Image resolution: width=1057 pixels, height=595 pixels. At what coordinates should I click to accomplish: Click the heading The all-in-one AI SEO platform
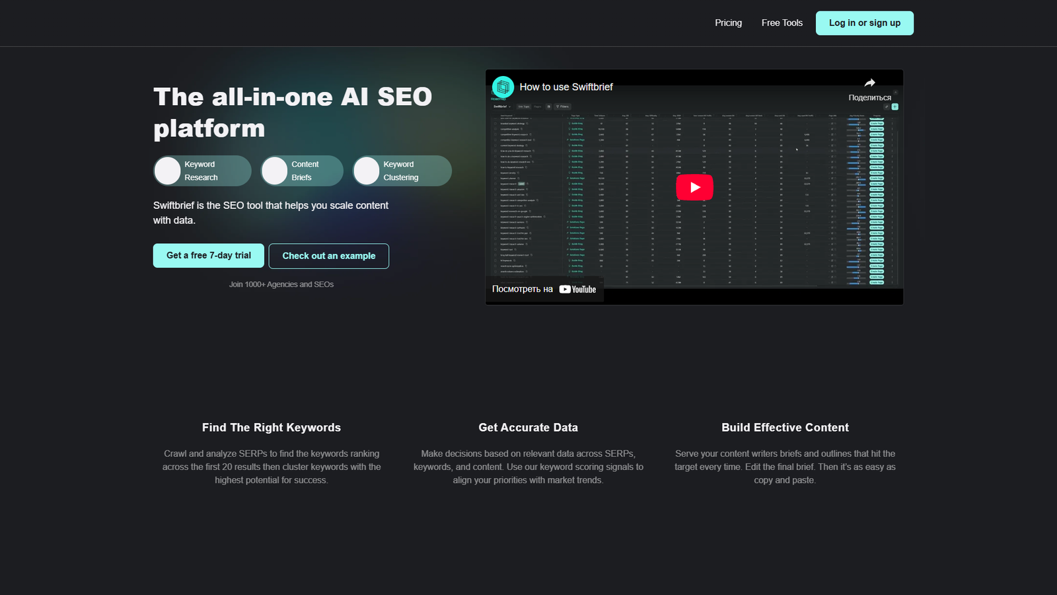click(x=293, y=112)
